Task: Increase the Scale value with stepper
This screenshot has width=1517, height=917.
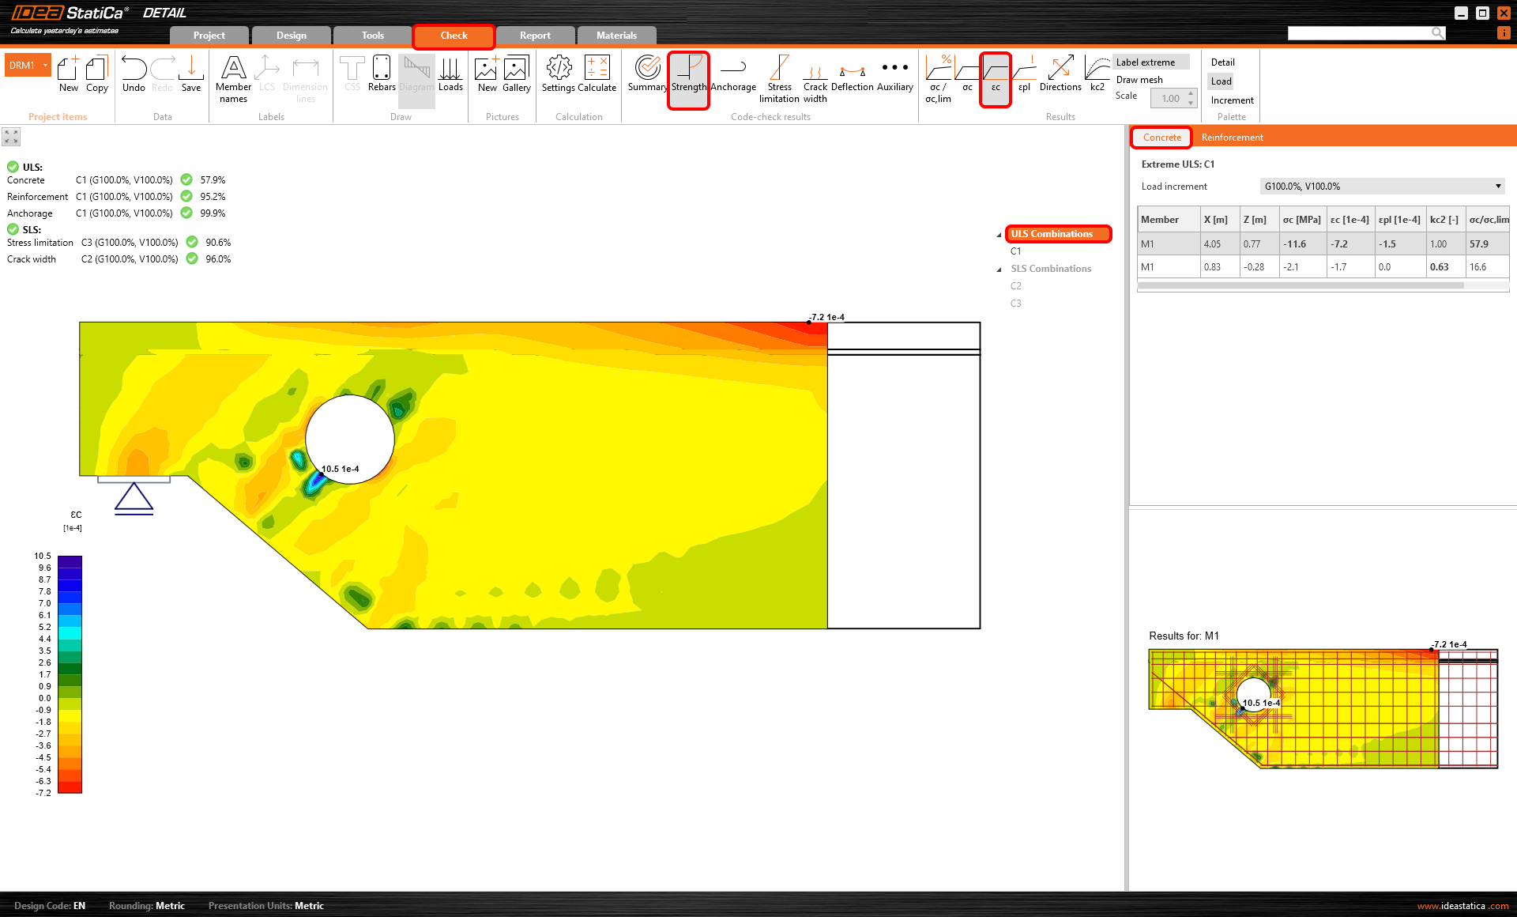Action: [1191, 93]
